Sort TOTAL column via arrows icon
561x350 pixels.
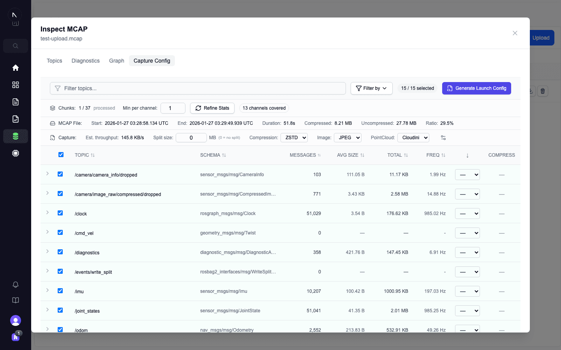406,155
